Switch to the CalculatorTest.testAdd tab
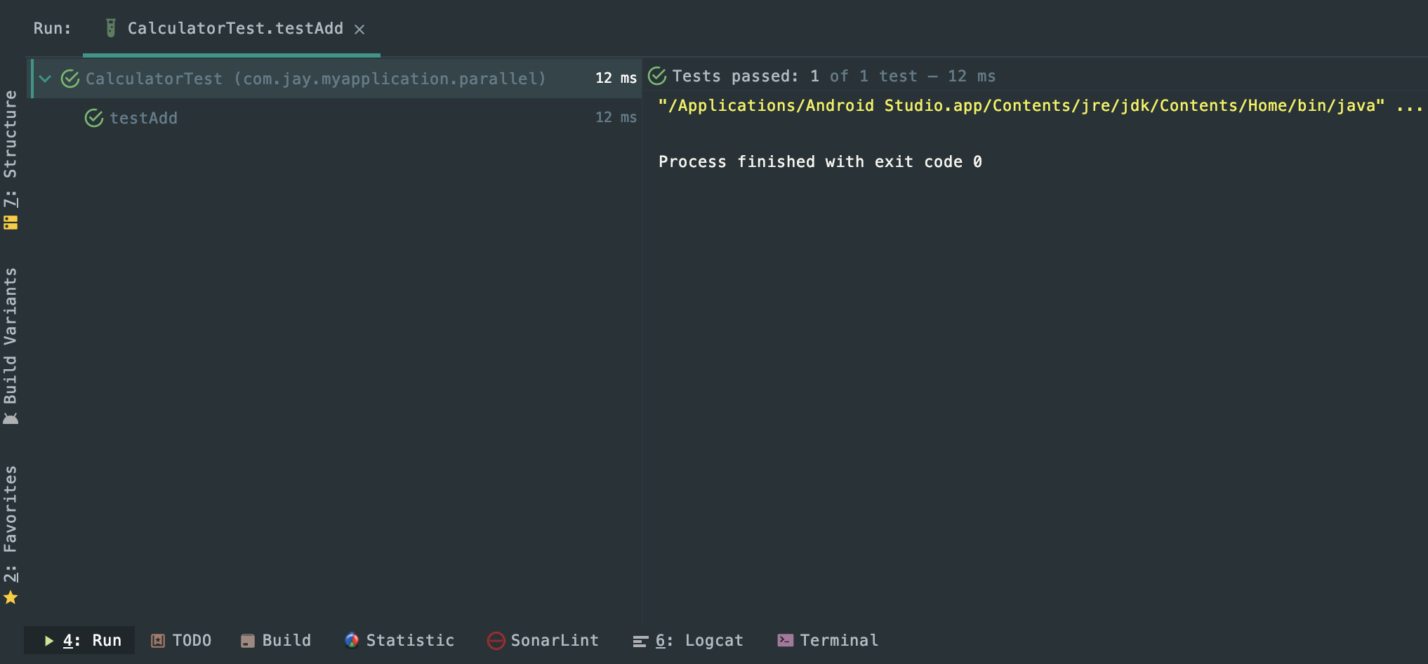This screenshot has height=664, width=1428. (x=234, y=29)
